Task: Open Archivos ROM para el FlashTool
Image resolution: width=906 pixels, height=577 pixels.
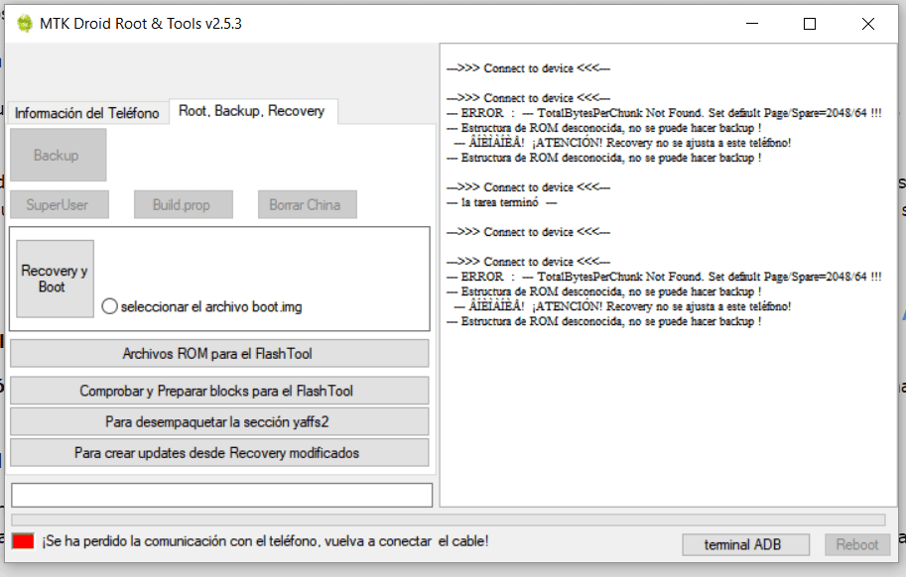Action: pos(219,353)
